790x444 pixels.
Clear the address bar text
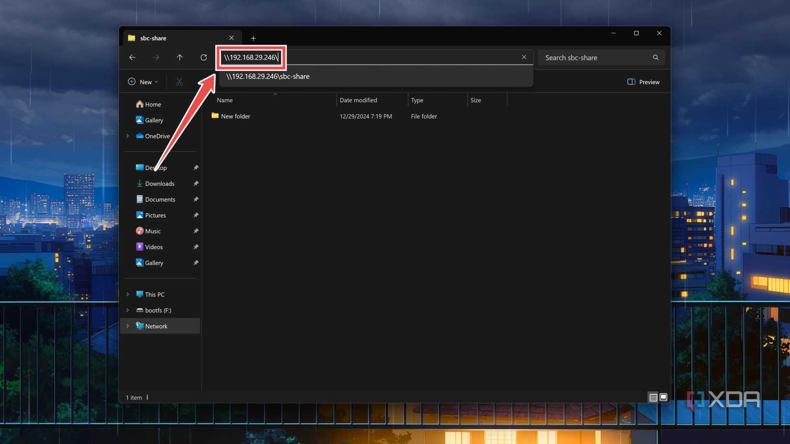click(x=524, y=57)
